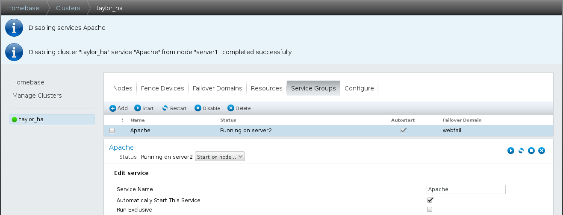Toggle Automatically Start This Service checkbox
Image resolution: width=563 pixels, height=215 pixels.
pyautogui.click(x=430, y=200)
